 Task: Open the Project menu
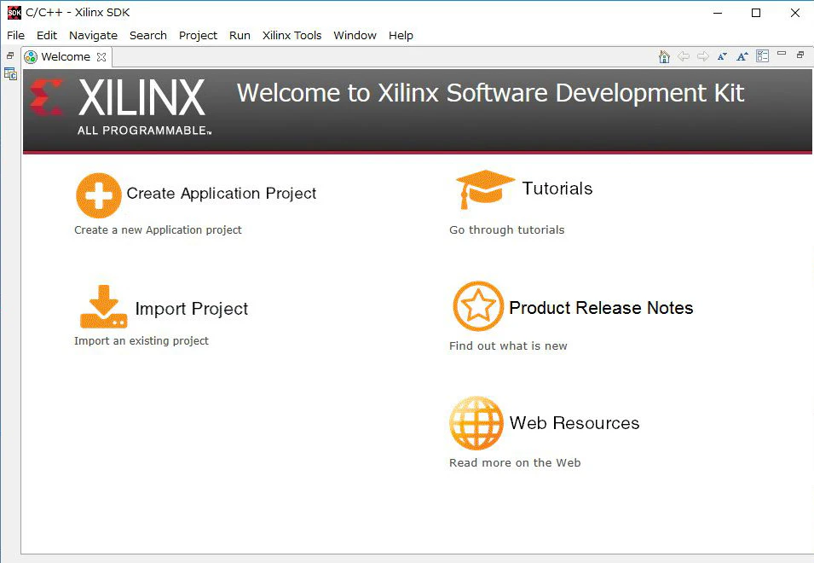pyautogui.click(x=198, y=35)
